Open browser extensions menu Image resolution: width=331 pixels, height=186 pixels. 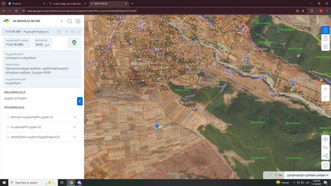[x=312, y=11]
